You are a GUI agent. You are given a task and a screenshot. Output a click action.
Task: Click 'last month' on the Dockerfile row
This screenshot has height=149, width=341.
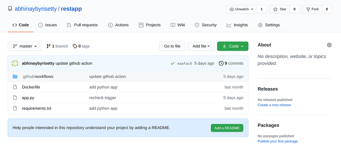point(234,87)
